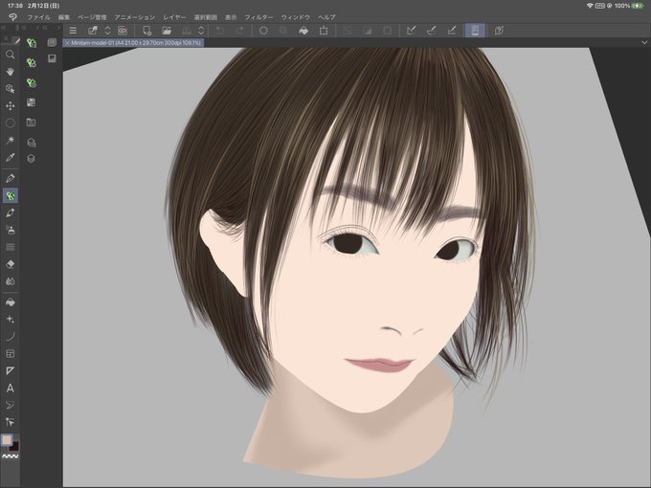Screen dimensions: 651x488
Task: Select the Blend color-mixing tool
Action: (x=11, y=281)
